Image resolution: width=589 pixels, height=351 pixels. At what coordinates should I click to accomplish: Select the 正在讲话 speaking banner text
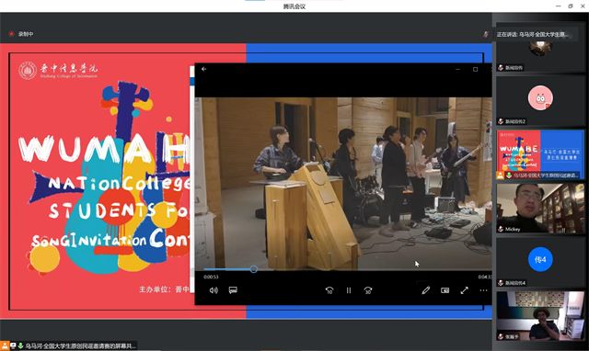click(x=532, y=34)
